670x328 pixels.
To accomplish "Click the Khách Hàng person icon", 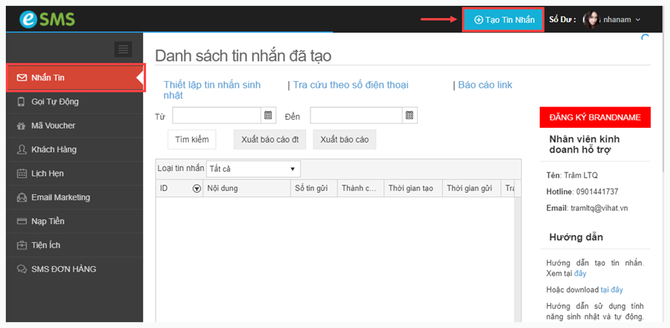I will pos(22,149).
